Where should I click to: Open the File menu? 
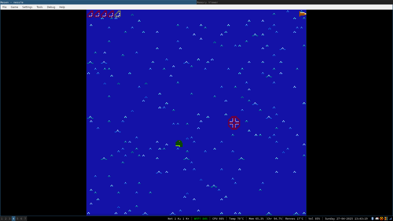tap(4, 7)
